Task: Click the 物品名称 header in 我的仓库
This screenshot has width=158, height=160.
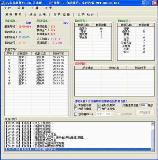Action: [x=126, y=25]
